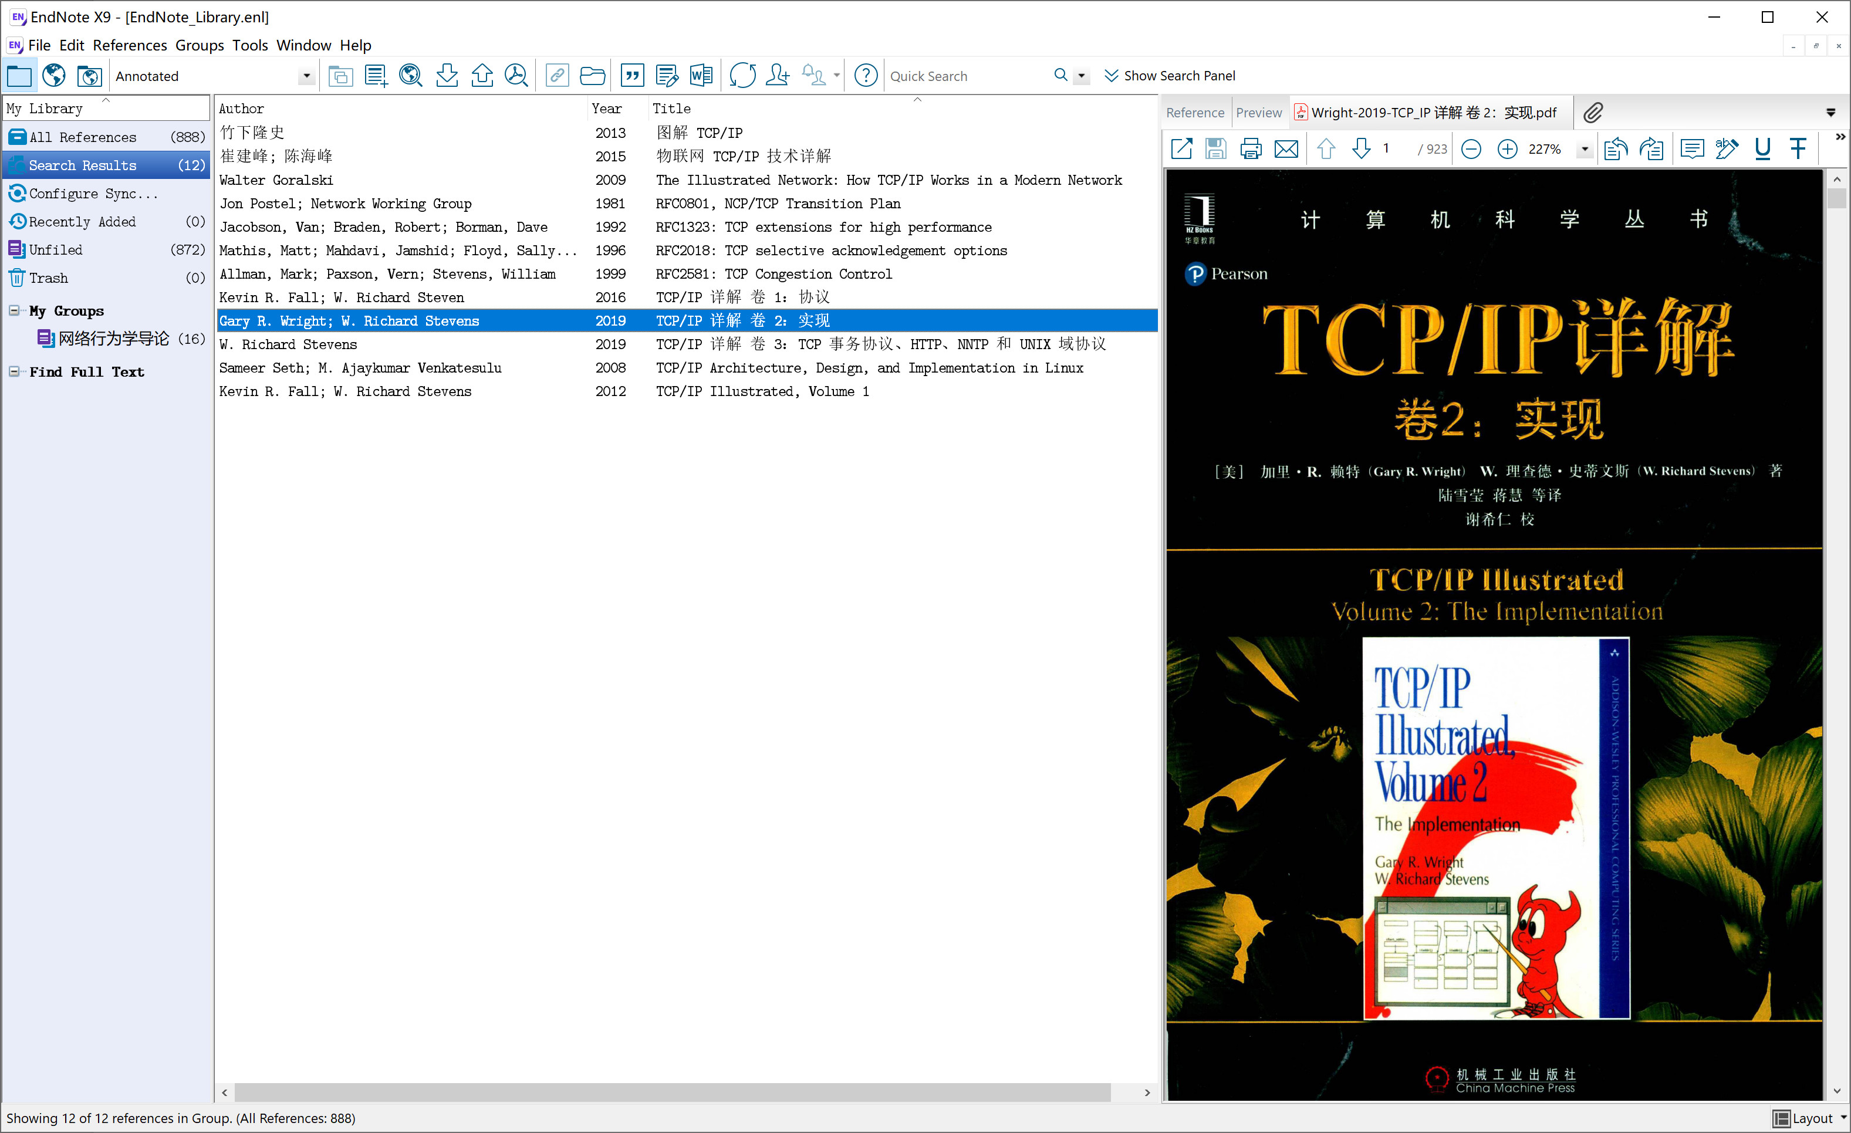The width and height of the screenshot is (1851, 1133).
Task: Select Strikeout Text annotation tool
Action: point(1798,148)
